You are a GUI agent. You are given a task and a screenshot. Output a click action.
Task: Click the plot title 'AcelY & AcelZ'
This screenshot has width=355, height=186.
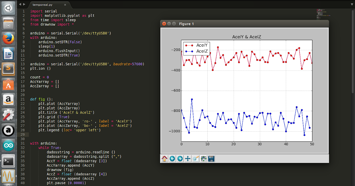click(x=246, y=37)
